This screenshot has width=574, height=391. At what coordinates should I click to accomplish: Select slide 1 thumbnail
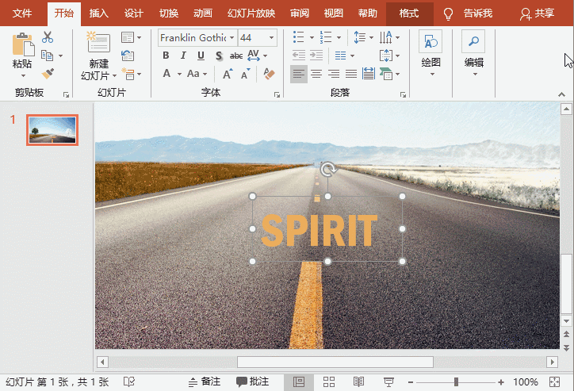(x=52, y=130)
